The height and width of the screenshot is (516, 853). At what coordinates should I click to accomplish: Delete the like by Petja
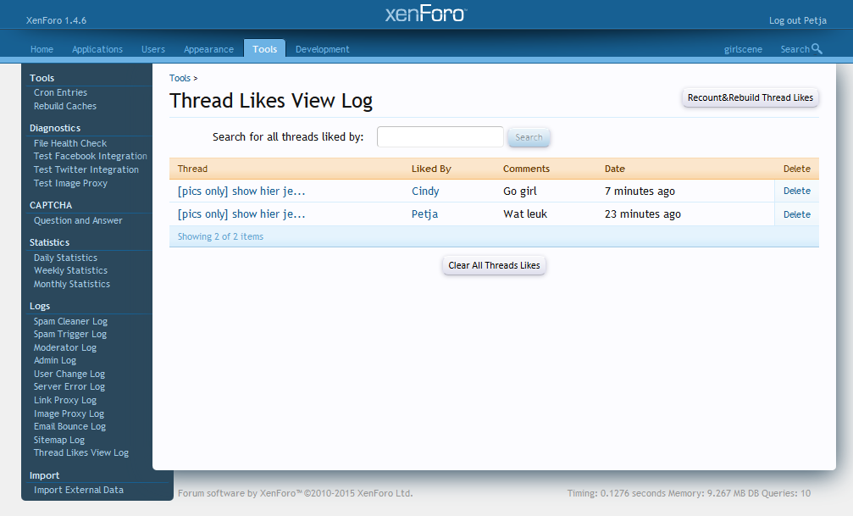[x=796, y=214]
